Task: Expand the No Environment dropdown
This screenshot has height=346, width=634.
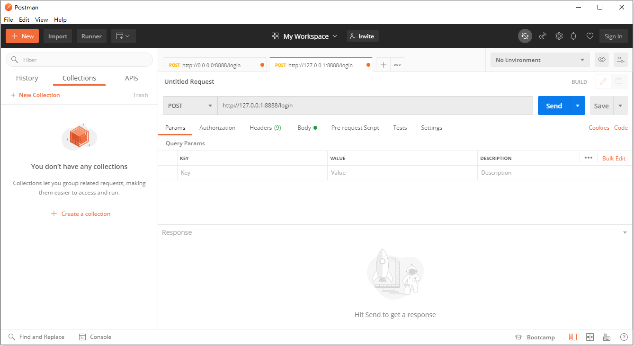Action: tap(540, 60)
